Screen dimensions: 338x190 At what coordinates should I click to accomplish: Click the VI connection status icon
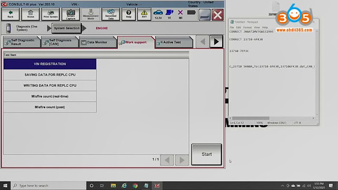tap(170, 14)
